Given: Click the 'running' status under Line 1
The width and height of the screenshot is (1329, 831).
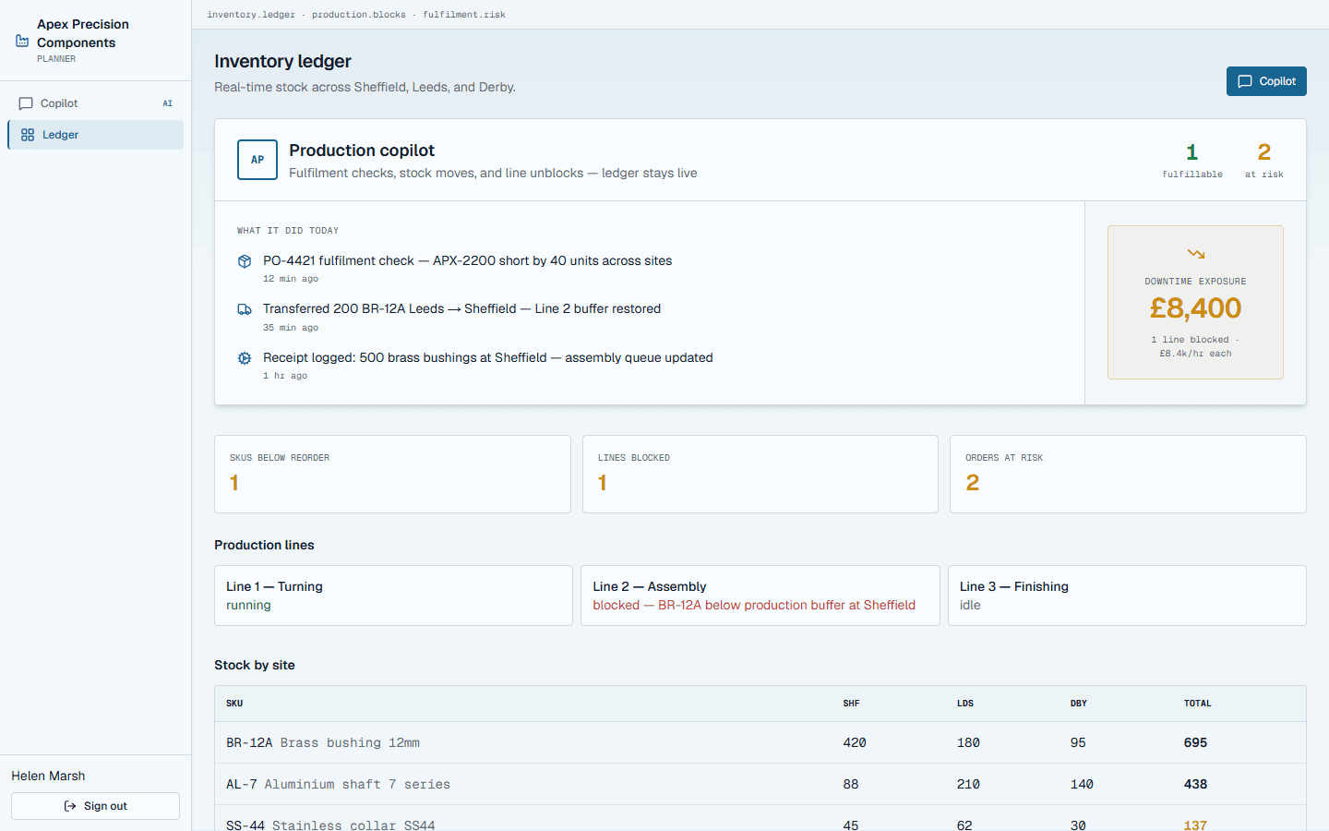Looking at the screenshot, I should pos(248,606).
